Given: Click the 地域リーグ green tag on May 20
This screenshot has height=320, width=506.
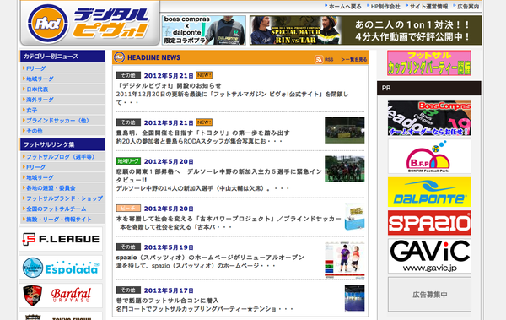Looking at the screenshot, I should (128, 160).
